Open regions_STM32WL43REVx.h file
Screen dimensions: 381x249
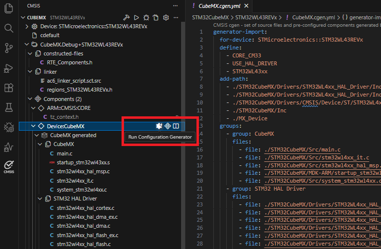(79, 90)
